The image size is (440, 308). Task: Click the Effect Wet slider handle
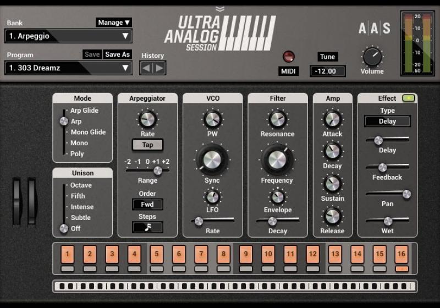click(x=388, y=221)
